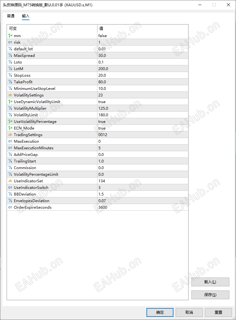Screen dimensions: 236x320
Task: Click the string icon beside UseIndicatorSet
Action: [10, 181]
